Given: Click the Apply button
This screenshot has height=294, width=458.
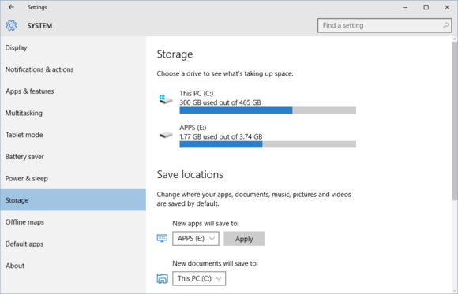Looking at the screenshot, I should pos(244,239).
